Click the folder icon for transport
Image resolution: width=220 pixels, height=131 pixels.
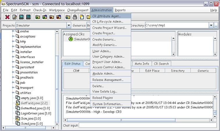tap(17, 87)
